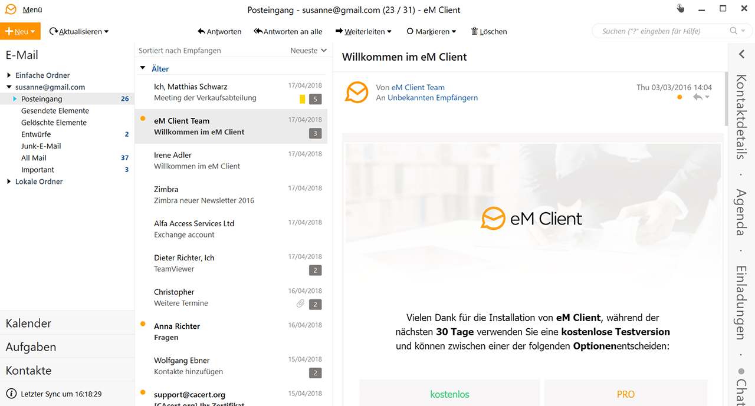The width and height of the screenshot is (755, 406).
Task: Reply using Antworten
Action: click(219, 32)
